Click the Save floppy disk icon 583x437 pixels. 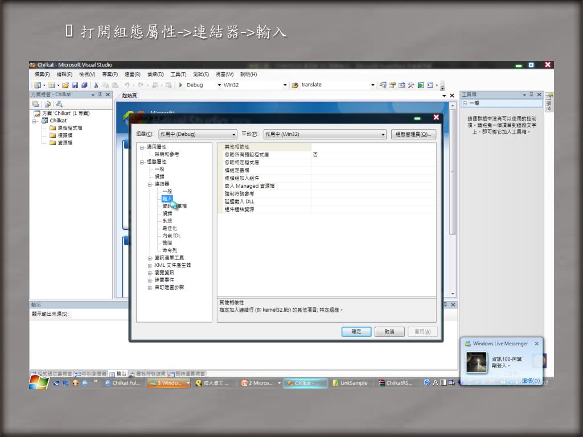tap(75, 85)
